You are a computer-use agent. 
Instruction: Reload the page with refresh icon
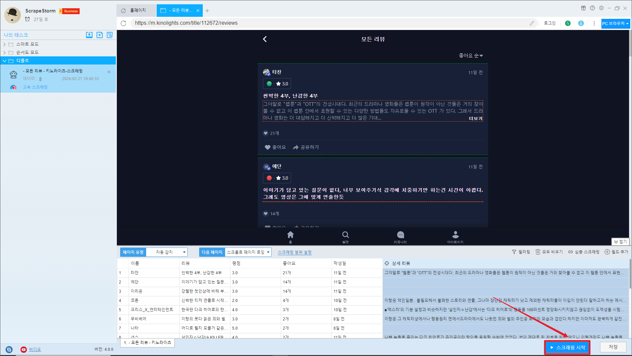click(x=123, y=23)
